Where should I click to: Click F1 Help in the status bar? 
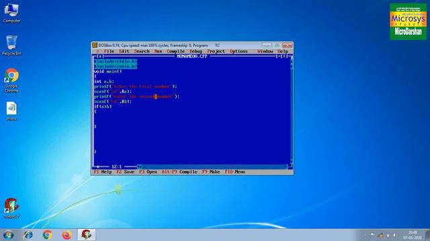(x=103, y=171)
